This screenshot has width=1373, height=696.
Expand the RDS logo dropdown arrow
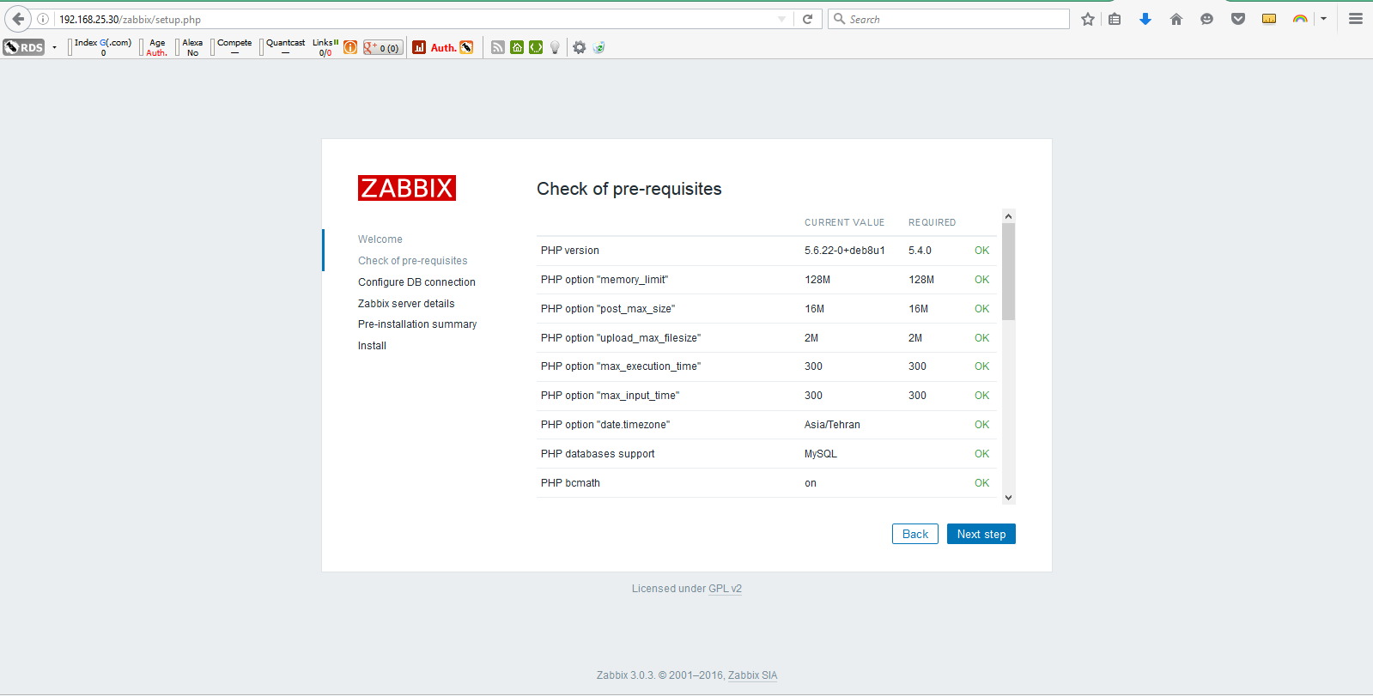[x=54, y=48]
